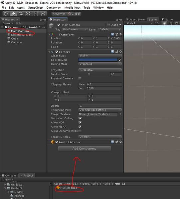Open the Layer dropdown Default
The image size is (180, 199).
tap(110, 30)
